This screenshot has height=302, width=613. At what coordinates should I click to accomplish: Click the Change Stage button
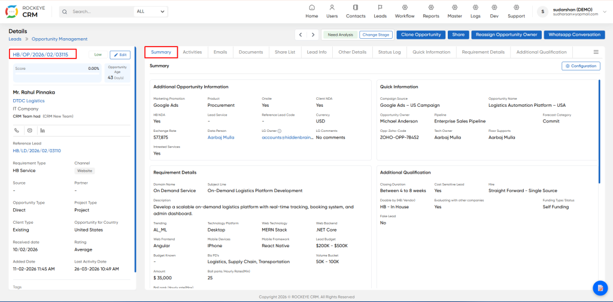point(375,35)
